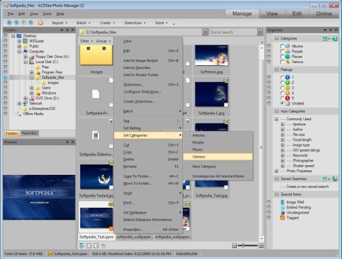Screen dimensions: 342x259
Task: Click the save icon in Saved Searches header
Action: 335,179
